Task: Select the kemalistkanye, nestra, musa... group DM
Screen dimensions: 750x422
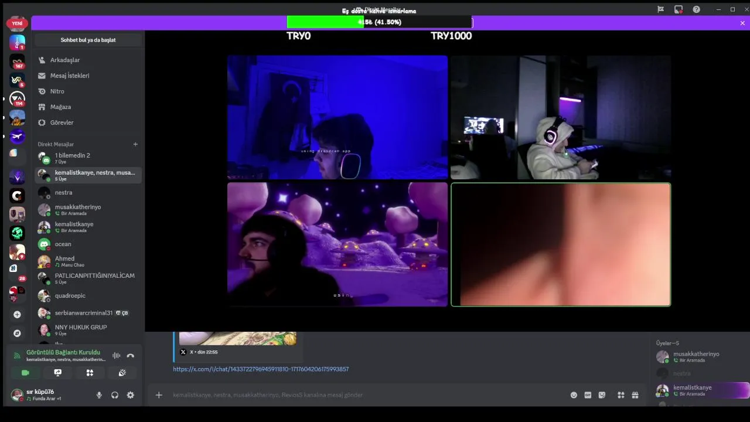Action: click(x=88, y=175)
